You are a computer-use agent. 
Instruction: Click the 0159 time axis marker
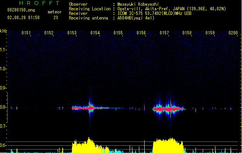(x=210, y=33)
